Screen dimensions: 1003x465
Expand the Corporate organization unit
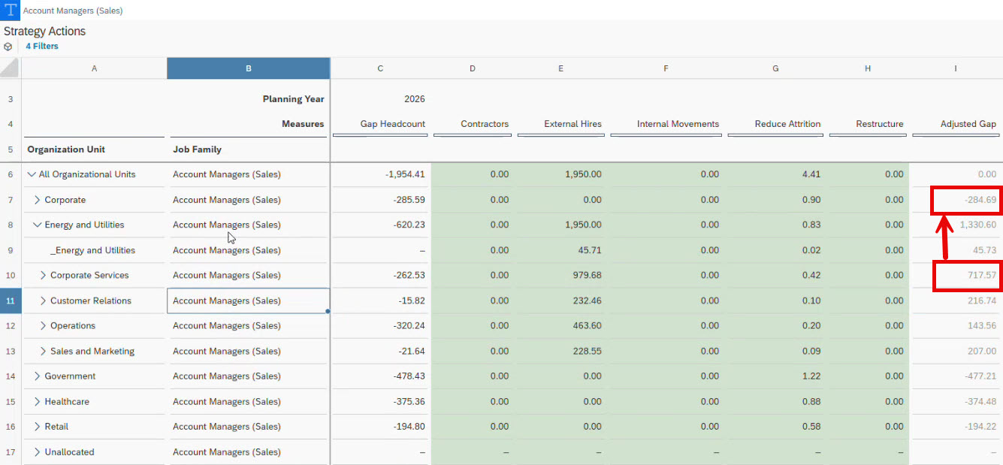coord(37,200)
